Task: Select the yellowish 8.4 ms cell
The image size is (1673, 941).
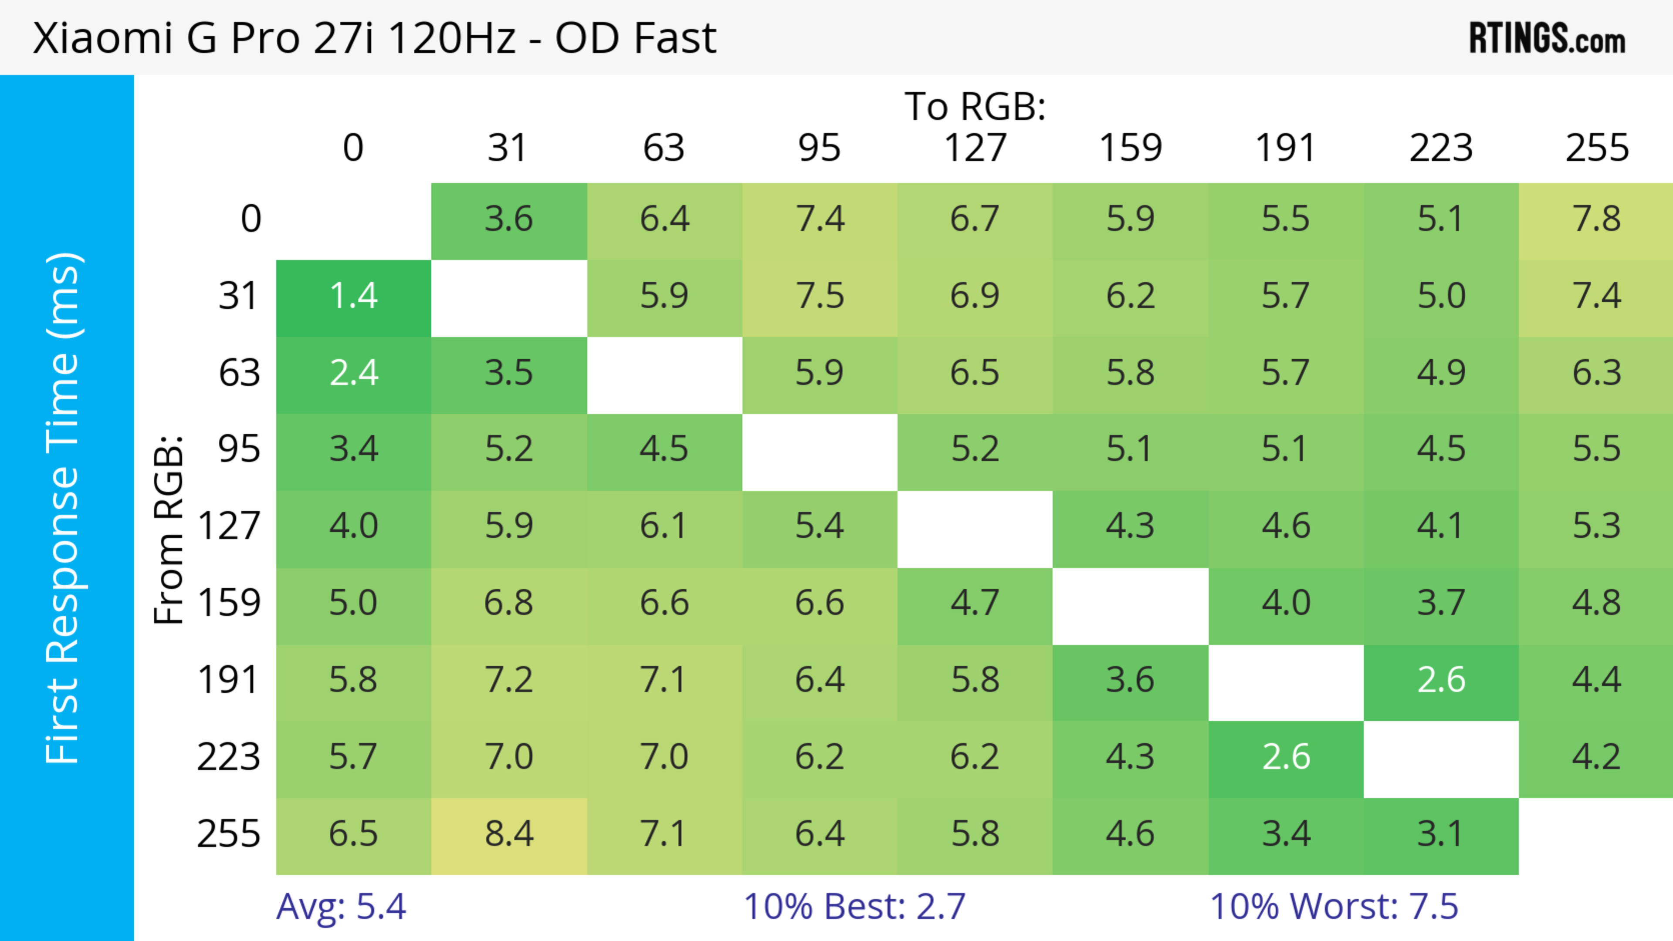Action: click(508, 834)
